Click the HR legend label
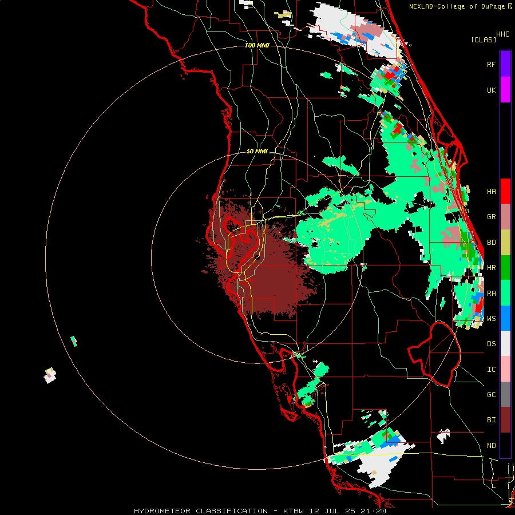515x515 pixels. tap(491, 268)
